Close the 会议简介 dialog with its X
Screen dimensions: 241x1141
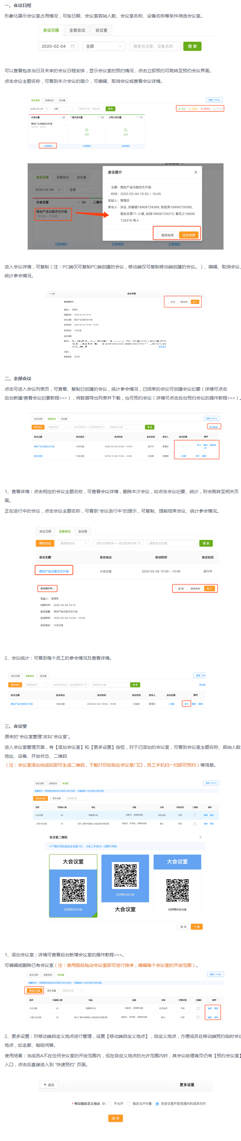(196, 172)
